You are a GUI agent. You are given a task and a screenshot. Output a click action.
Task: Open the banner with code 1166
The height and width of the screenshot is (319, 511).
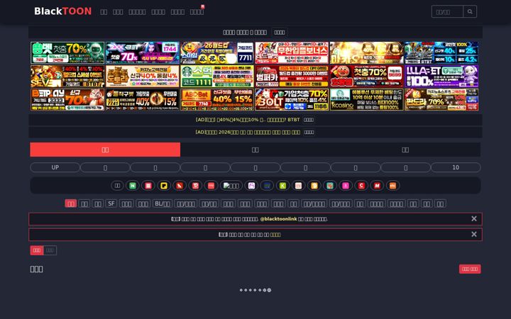292,100
